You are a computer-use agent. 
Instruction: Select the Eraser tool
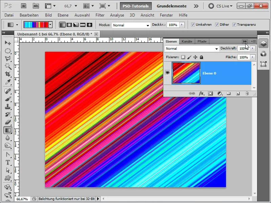(x=8, y=122)
